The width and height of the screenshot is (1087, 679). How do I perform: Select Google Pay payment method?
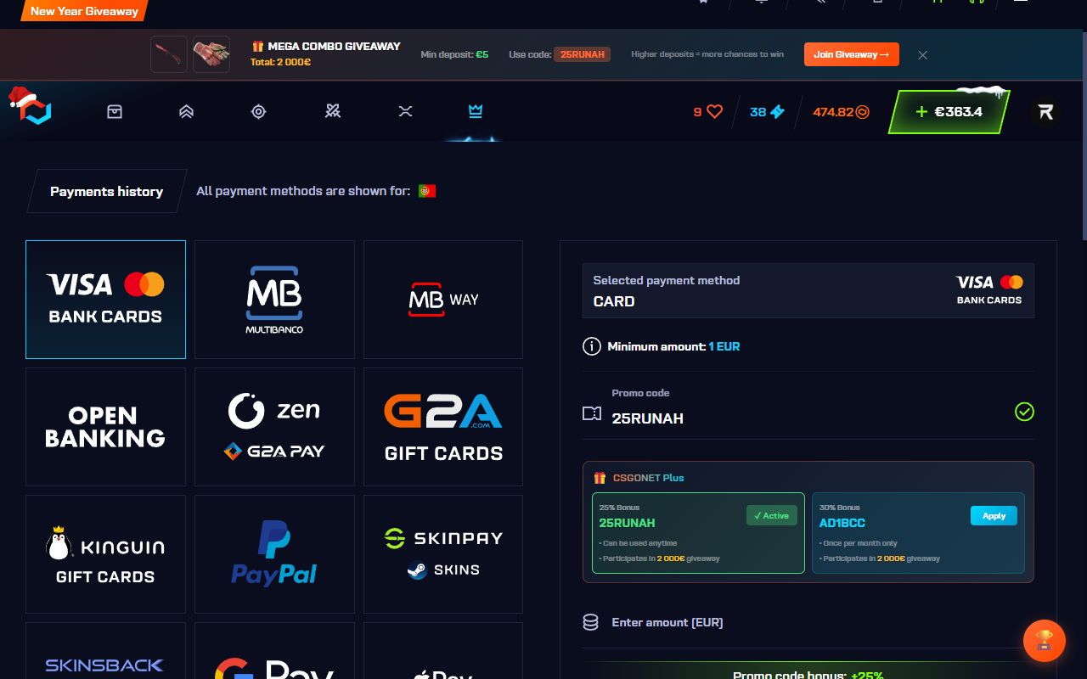(274, 651)
